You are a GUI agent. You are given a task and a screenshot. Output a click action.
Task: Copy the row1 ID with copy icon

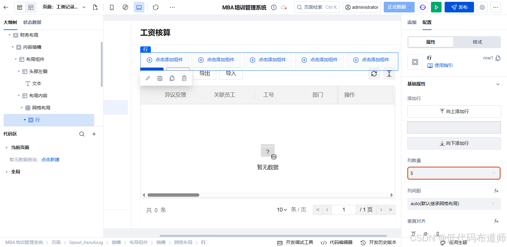point(498,58)
